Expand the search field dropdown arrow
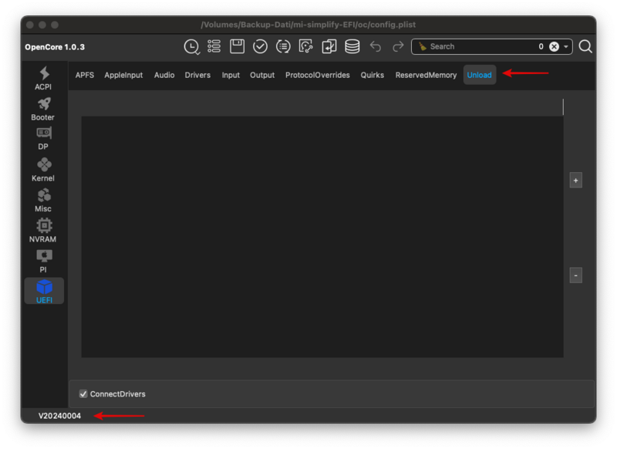Viewport: 617px width, 449px height. 566,46
